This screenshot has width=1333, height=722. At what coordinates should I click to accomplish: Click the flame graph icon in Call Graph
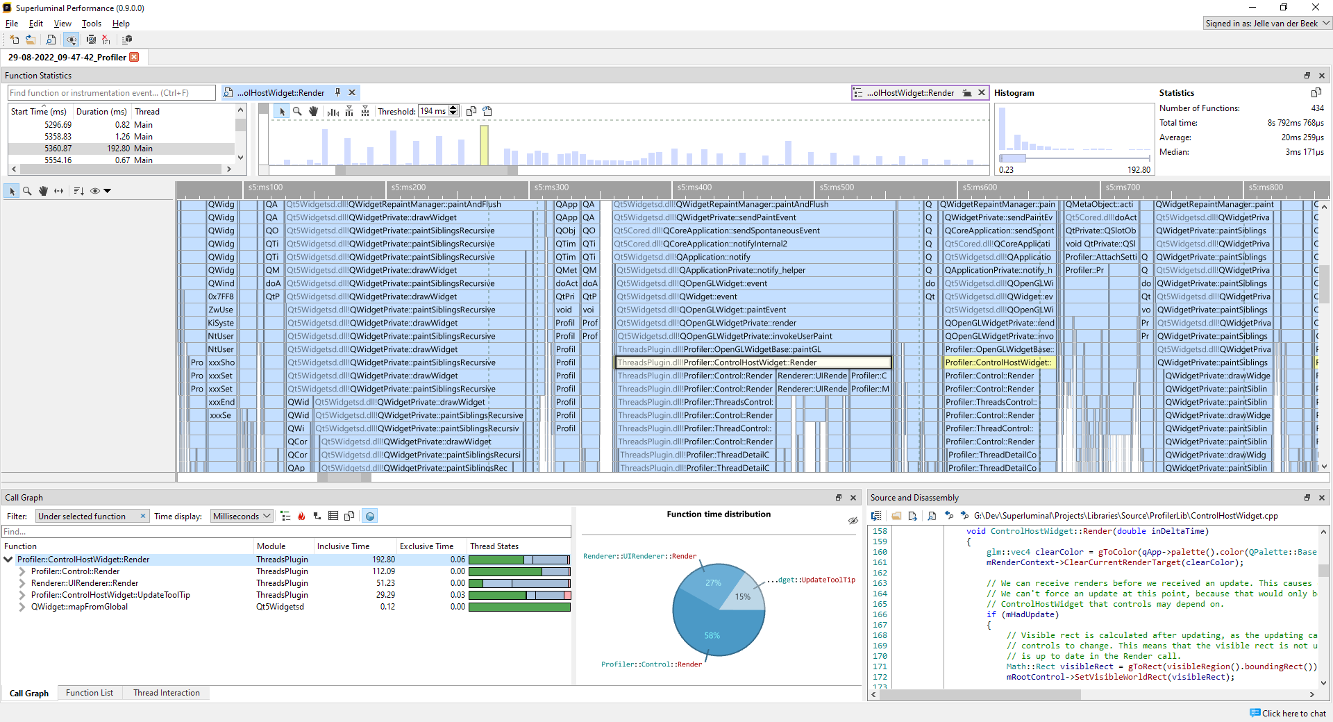tap(301, 516)
